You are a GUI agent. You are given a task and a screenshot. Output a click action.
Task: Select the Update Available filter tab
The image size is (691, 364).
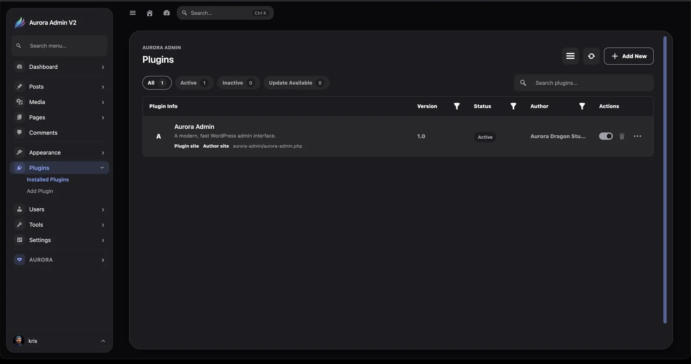[x=296, y=83]
